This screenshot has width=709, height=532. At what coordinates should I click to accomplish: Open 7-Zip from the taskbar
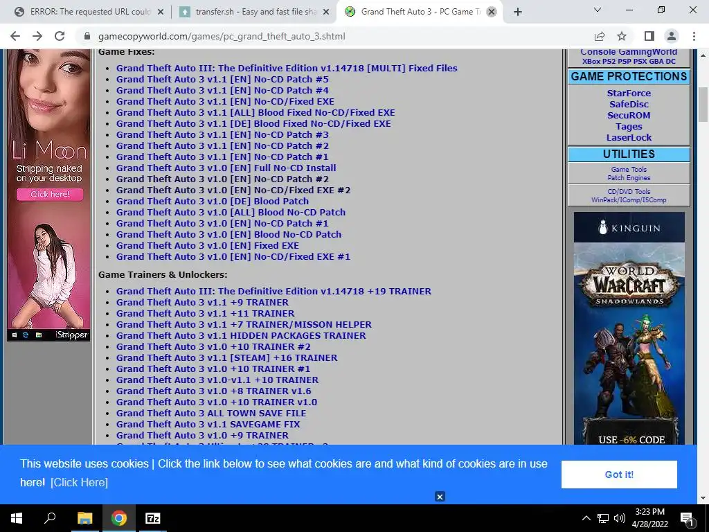coord(153,518)
